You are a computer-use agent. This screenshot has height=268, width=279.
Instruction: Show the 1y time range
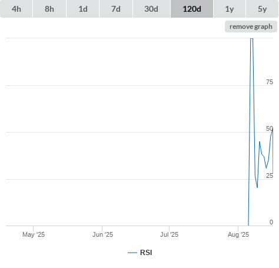(230, 9)
